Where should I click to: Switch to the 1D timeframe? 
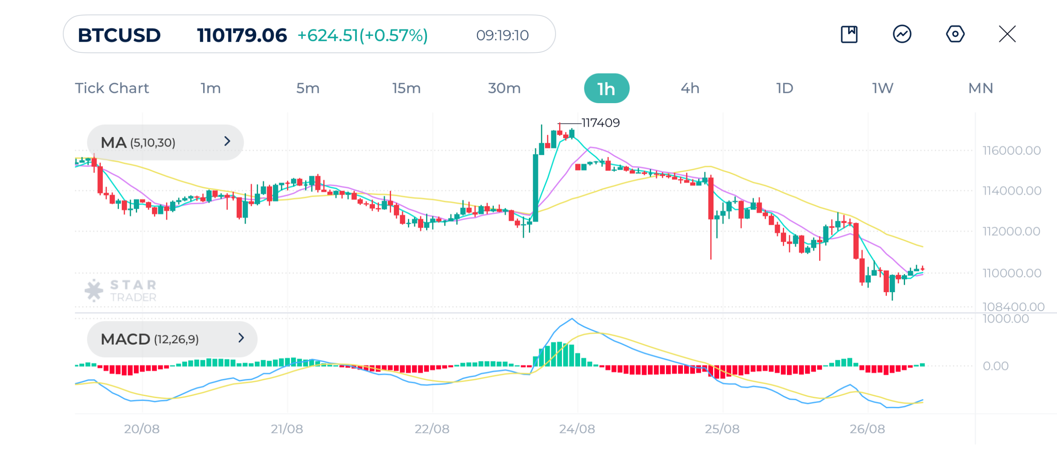pos(784,88)
